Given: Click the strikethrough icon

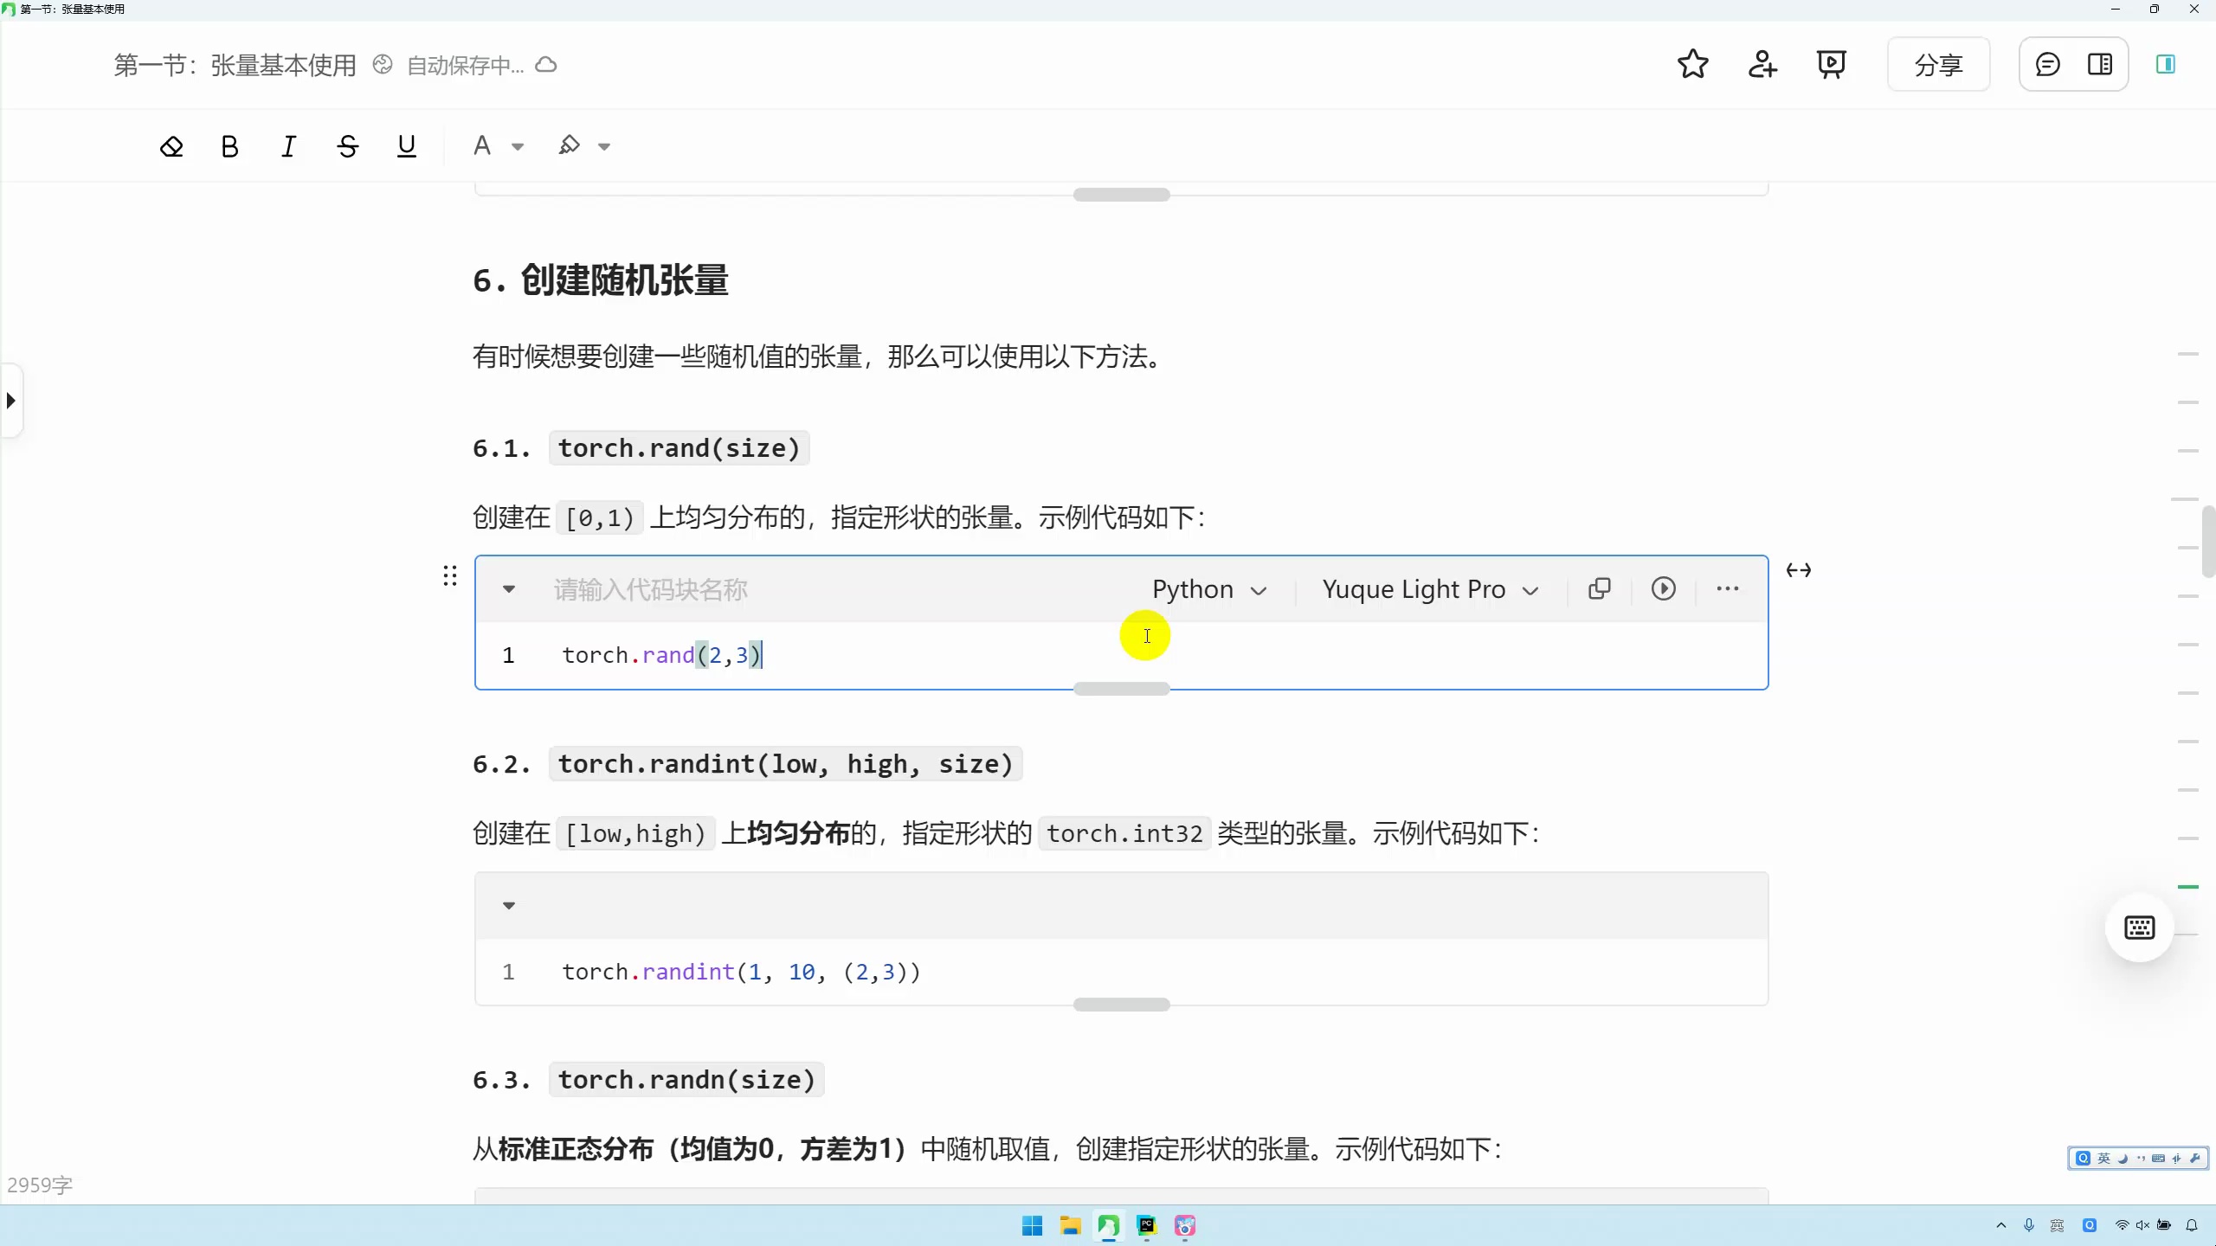Looking at the screenshot, I should click(347, 145).
